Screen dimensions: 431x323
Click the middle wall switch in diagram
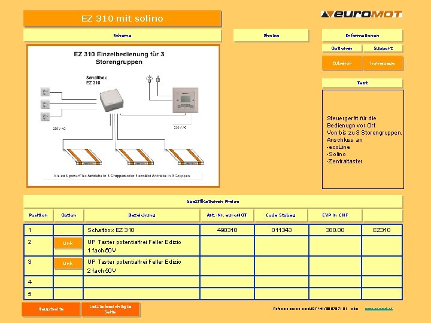pyautogui.click(x=45, y=104)
